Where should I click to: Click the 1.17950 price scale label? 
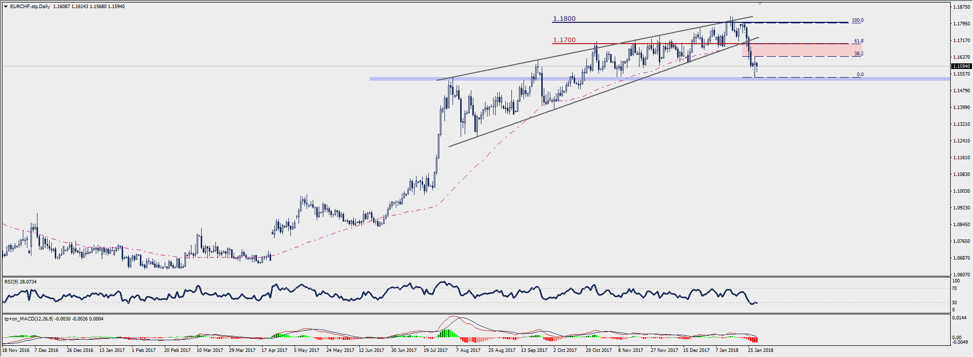coord(961,24)
